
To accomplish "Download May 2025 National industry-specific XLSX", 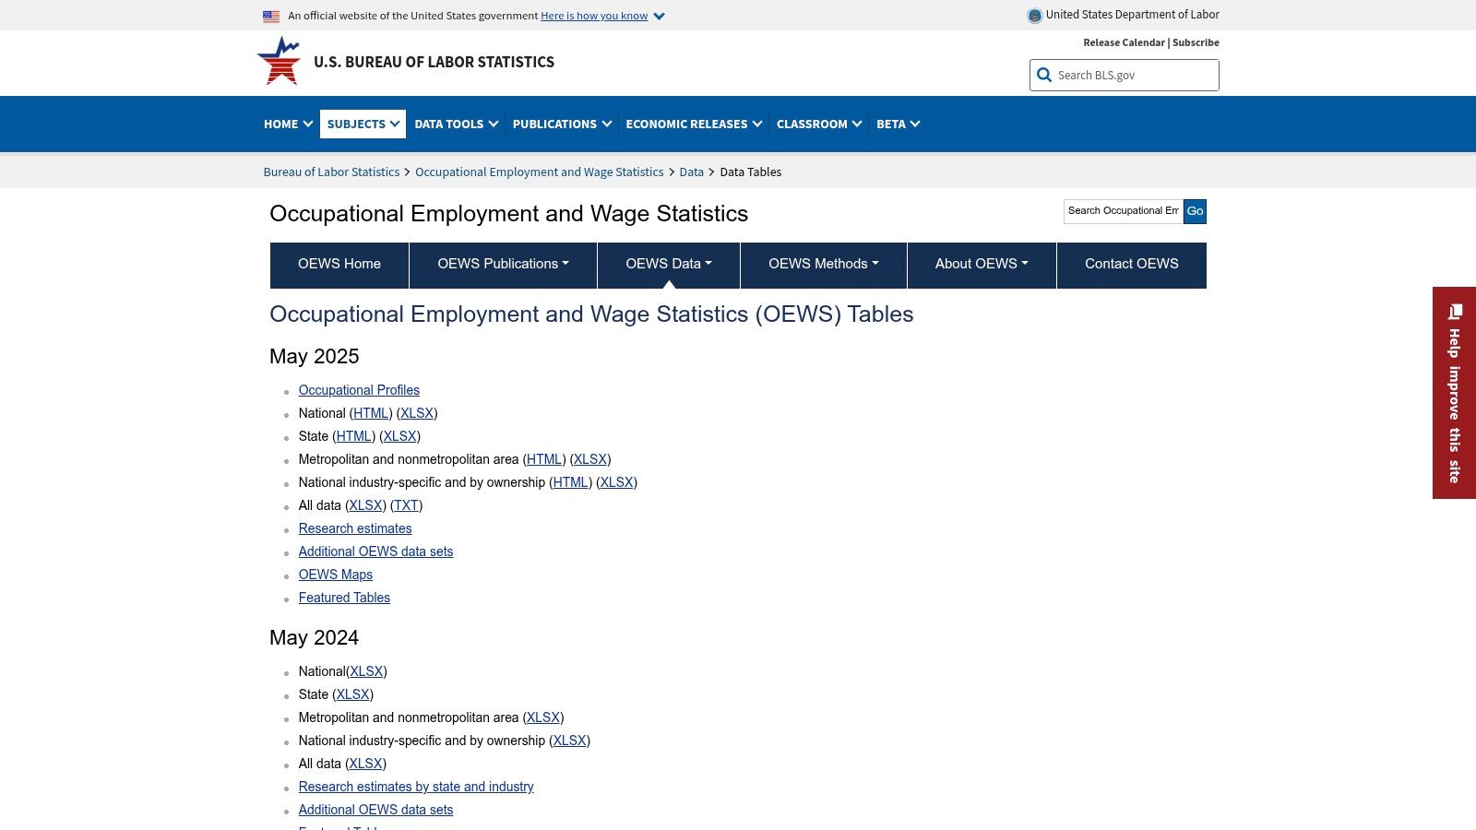I will [616, 482].
